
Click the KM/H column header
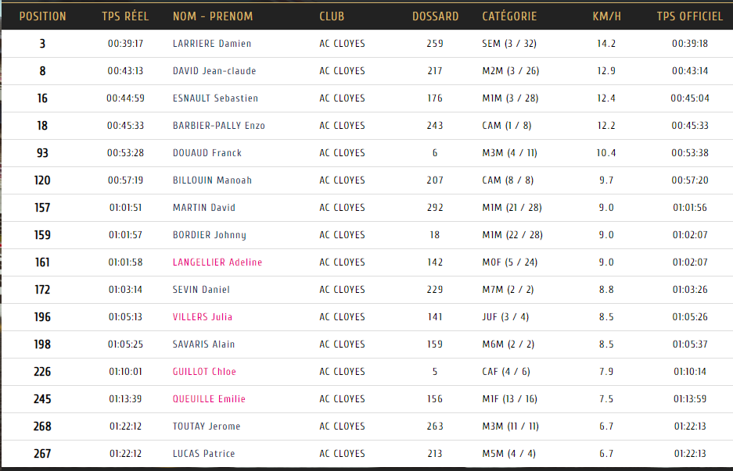coord(607,16)
